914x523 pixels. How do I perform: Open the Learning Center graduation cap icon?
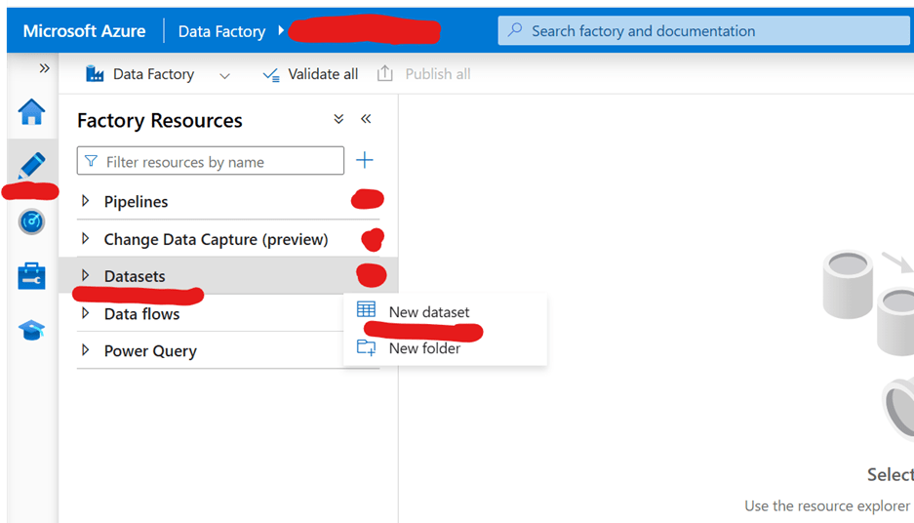click(32, 331)
